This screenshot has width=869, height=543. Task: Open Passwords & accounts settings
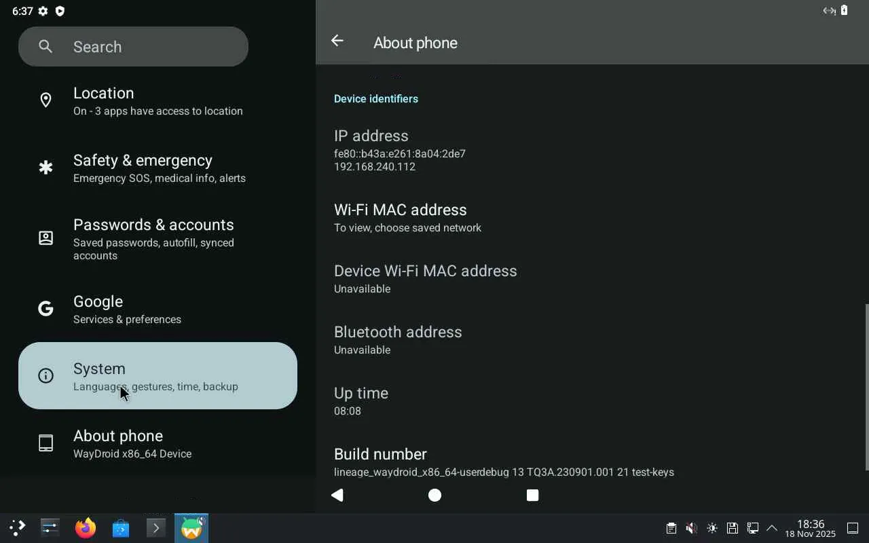click(x=158, y=239)
